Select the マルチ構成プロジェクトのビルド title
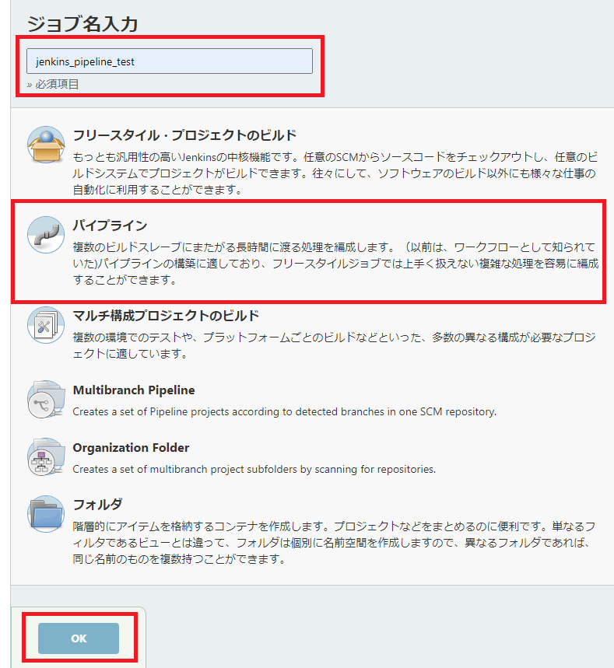 (166, 316)
